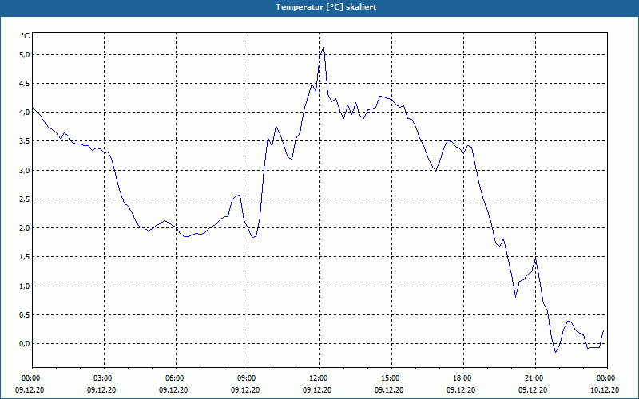639x399 pixels.
Task: Click the 1,5 y-axis label
Action: click(x=26, y=257)
